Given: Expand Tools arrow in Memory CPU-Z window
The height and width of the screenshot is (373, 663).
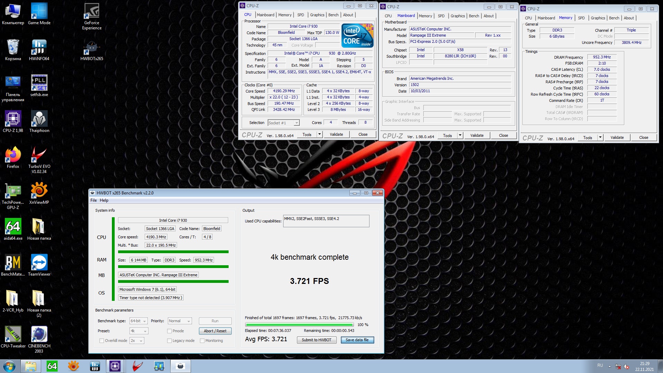Looking at the screenshot, I should (600, 137).
